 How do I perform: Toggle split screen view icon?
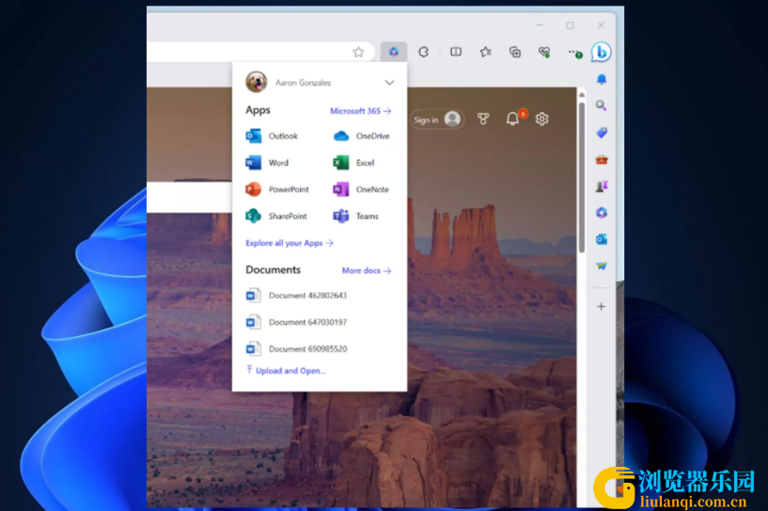click(456, 52)
